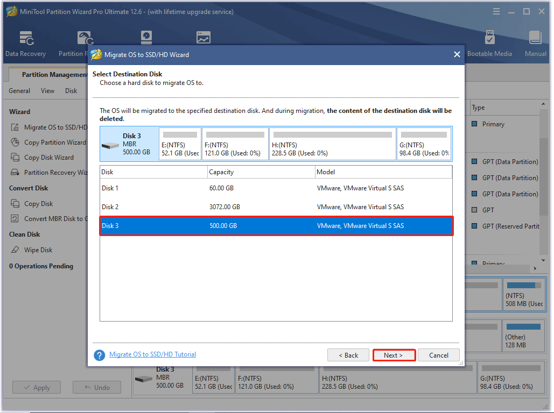Open the hamburger menu in title bar
554x413 pixels.
[x=496, y=12]
